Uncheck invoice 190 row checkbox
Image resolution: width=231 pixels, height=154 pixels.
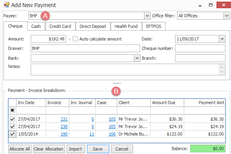(12, 134)
